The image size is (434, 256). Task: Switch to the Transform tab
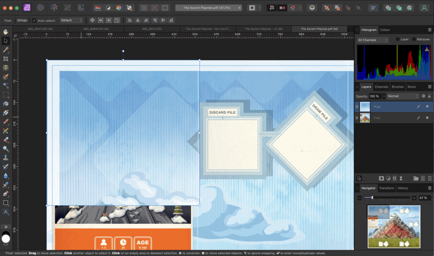coord(387,188)
